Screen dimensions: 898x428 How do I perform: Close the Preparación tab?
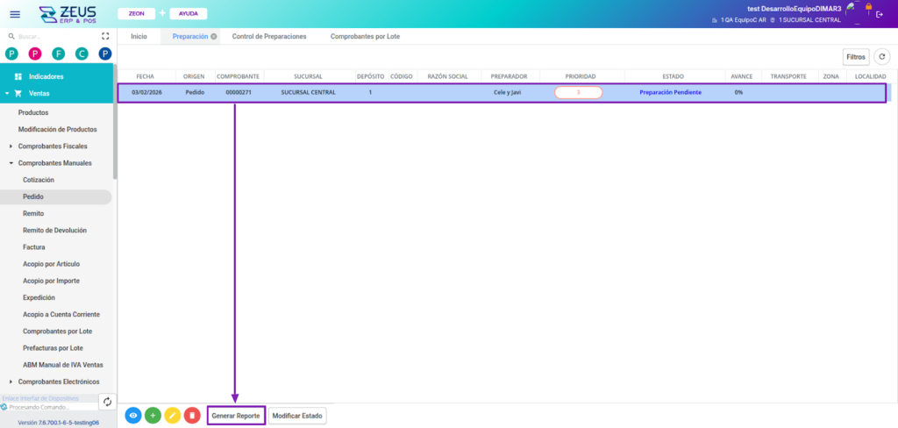click(214, 37)
